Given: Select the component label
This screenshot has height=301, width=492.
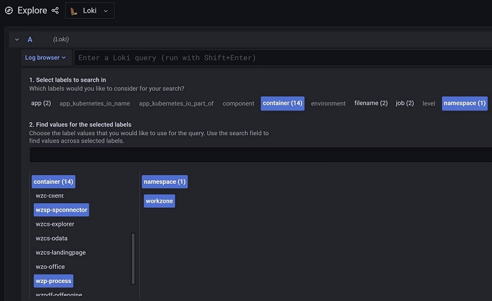Looking at the screenshot, I should 238,103.
